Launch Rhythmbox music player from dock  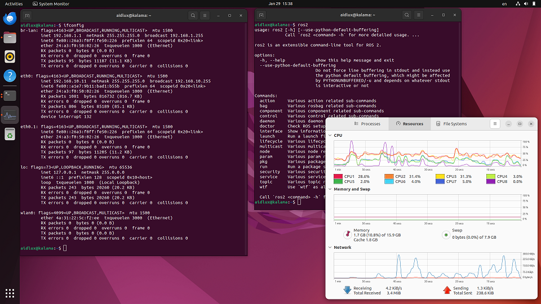(10, 56)
